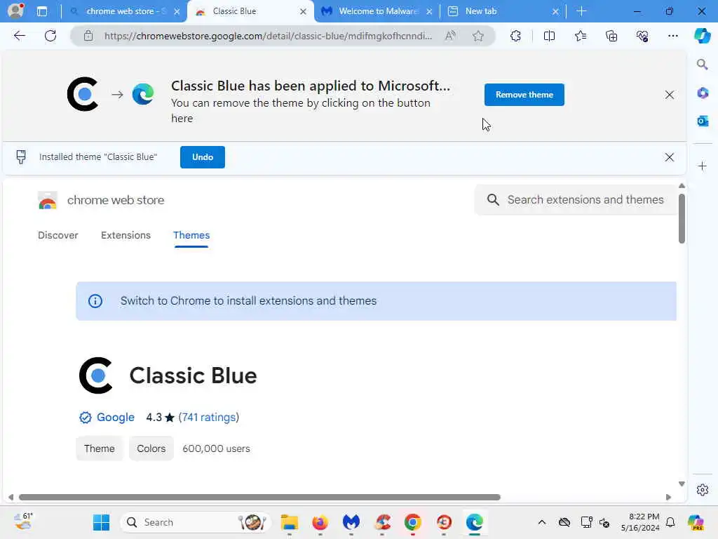The height and width of the screenshot is (539, 718).
Task: Open File Explorer from taskbar
Action: pos(290,522)
